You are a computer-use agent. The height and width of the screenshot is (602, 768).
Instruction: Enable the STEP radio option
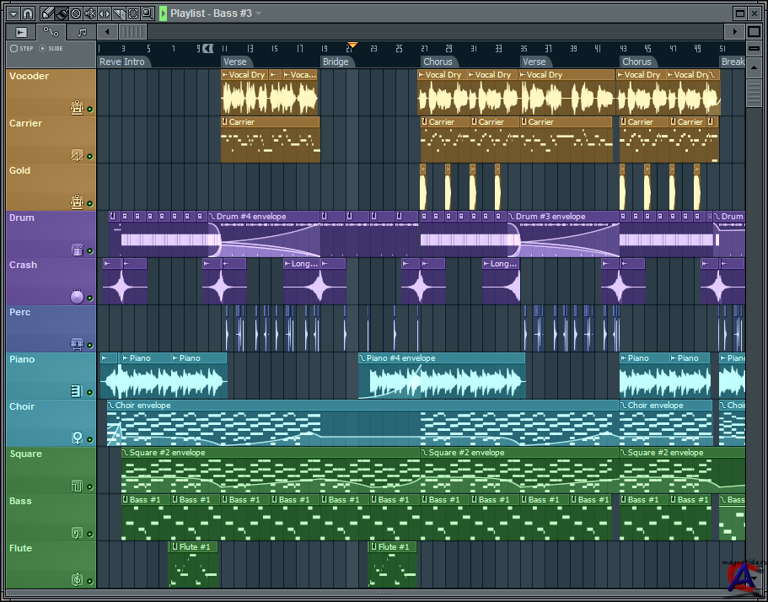click(x=14, y=49)
